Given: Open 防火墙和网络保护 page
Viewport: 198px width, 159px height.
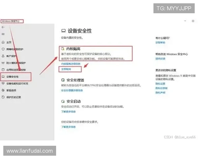Looking at the screenshot, I should tap(16, 63).
